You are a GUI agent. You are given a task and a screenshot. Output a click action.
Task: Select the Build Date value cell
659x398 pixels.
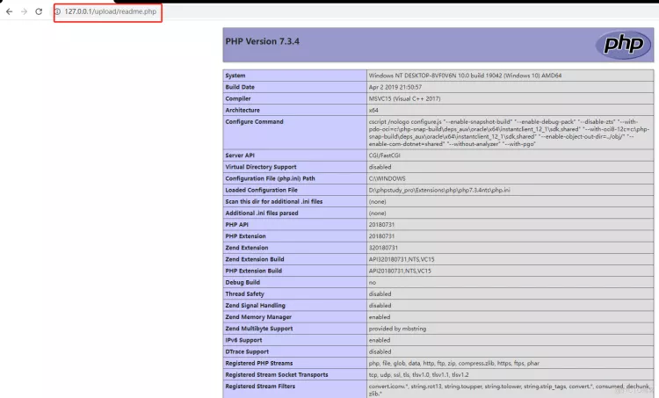[397, 87]
